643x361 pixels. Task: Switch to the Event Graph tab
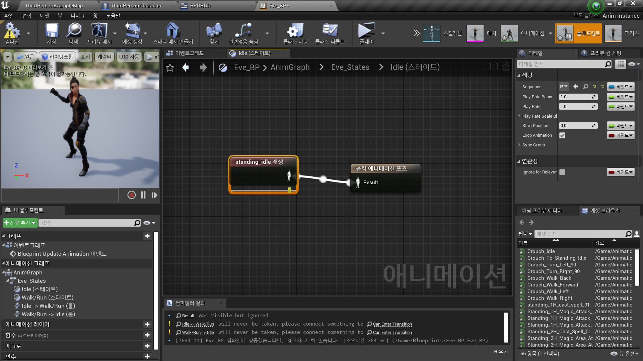click(x=189, y=53)
